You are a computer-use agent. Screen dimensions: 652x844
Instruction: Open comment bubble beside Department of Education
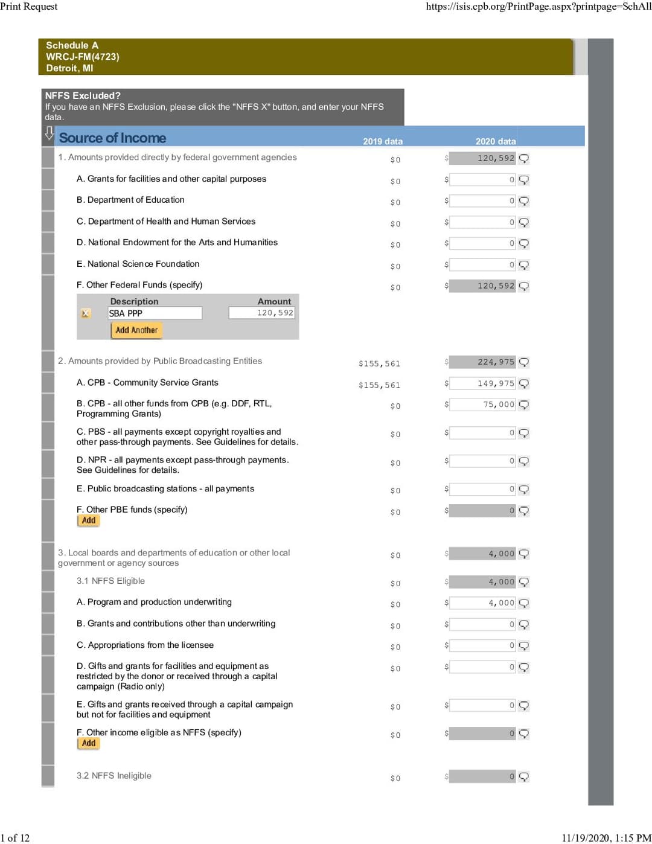(x=523, y=201)
